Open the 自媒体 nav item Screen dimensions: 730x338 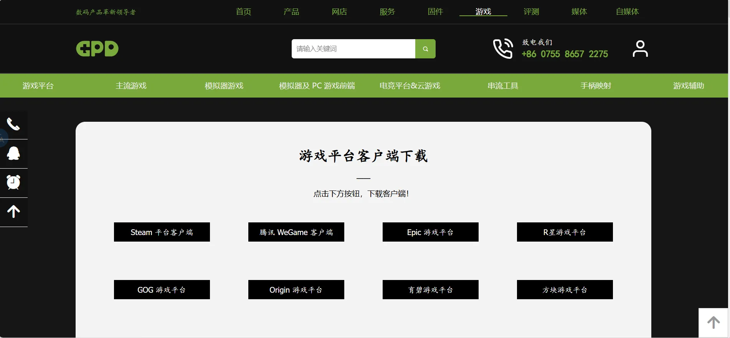[x=627, y=12]
